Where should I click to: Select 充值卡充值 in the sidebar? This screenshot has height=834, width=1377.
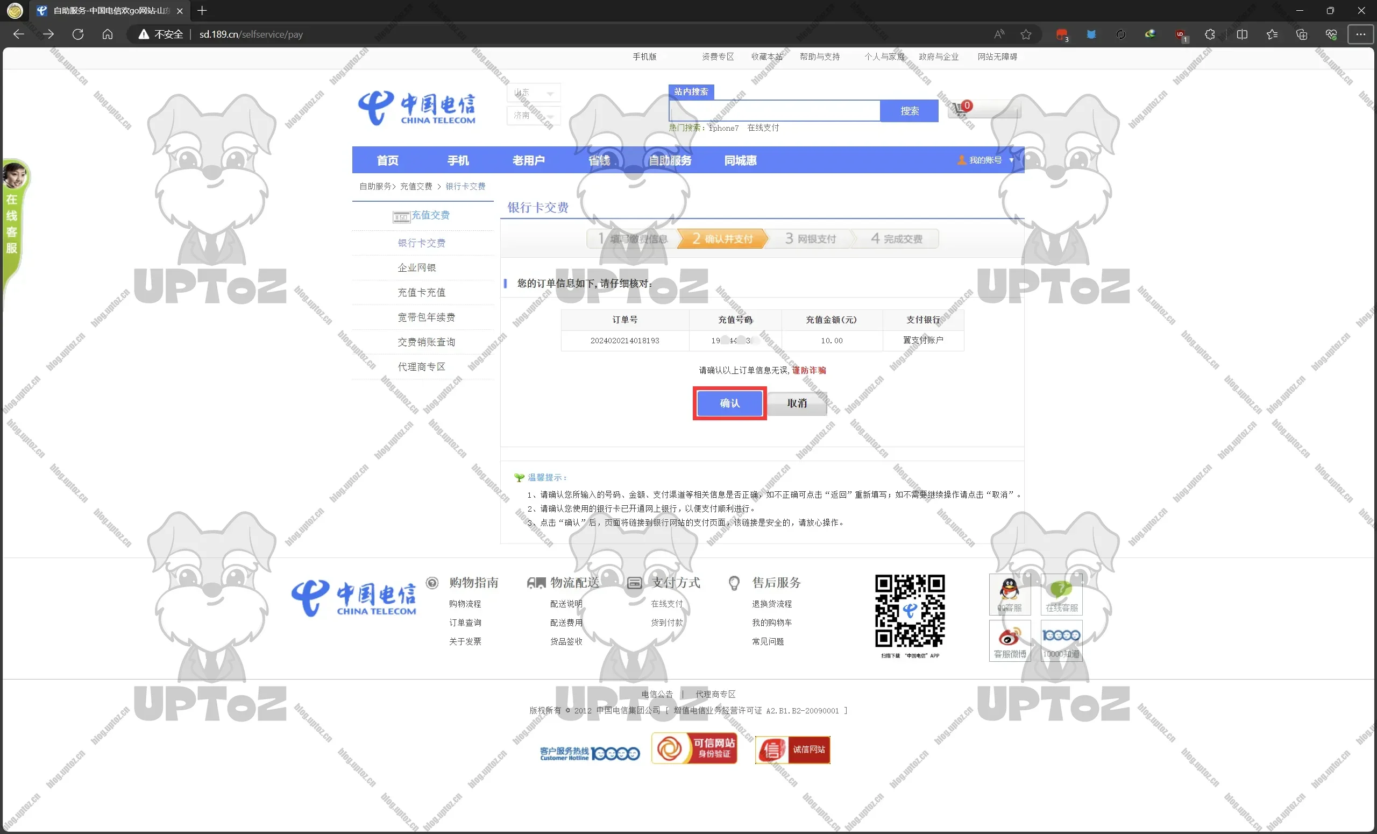pos(421,292)
